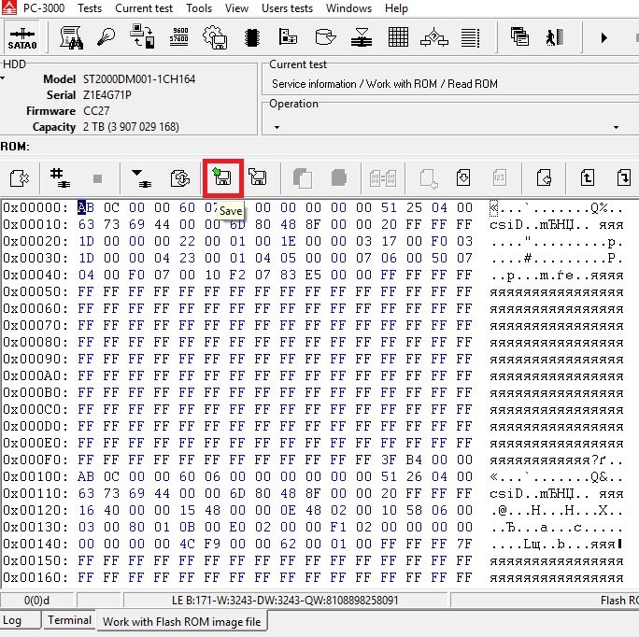
Task: Open the Operation panel left dropdown arrow
Action: pos(275,127)
